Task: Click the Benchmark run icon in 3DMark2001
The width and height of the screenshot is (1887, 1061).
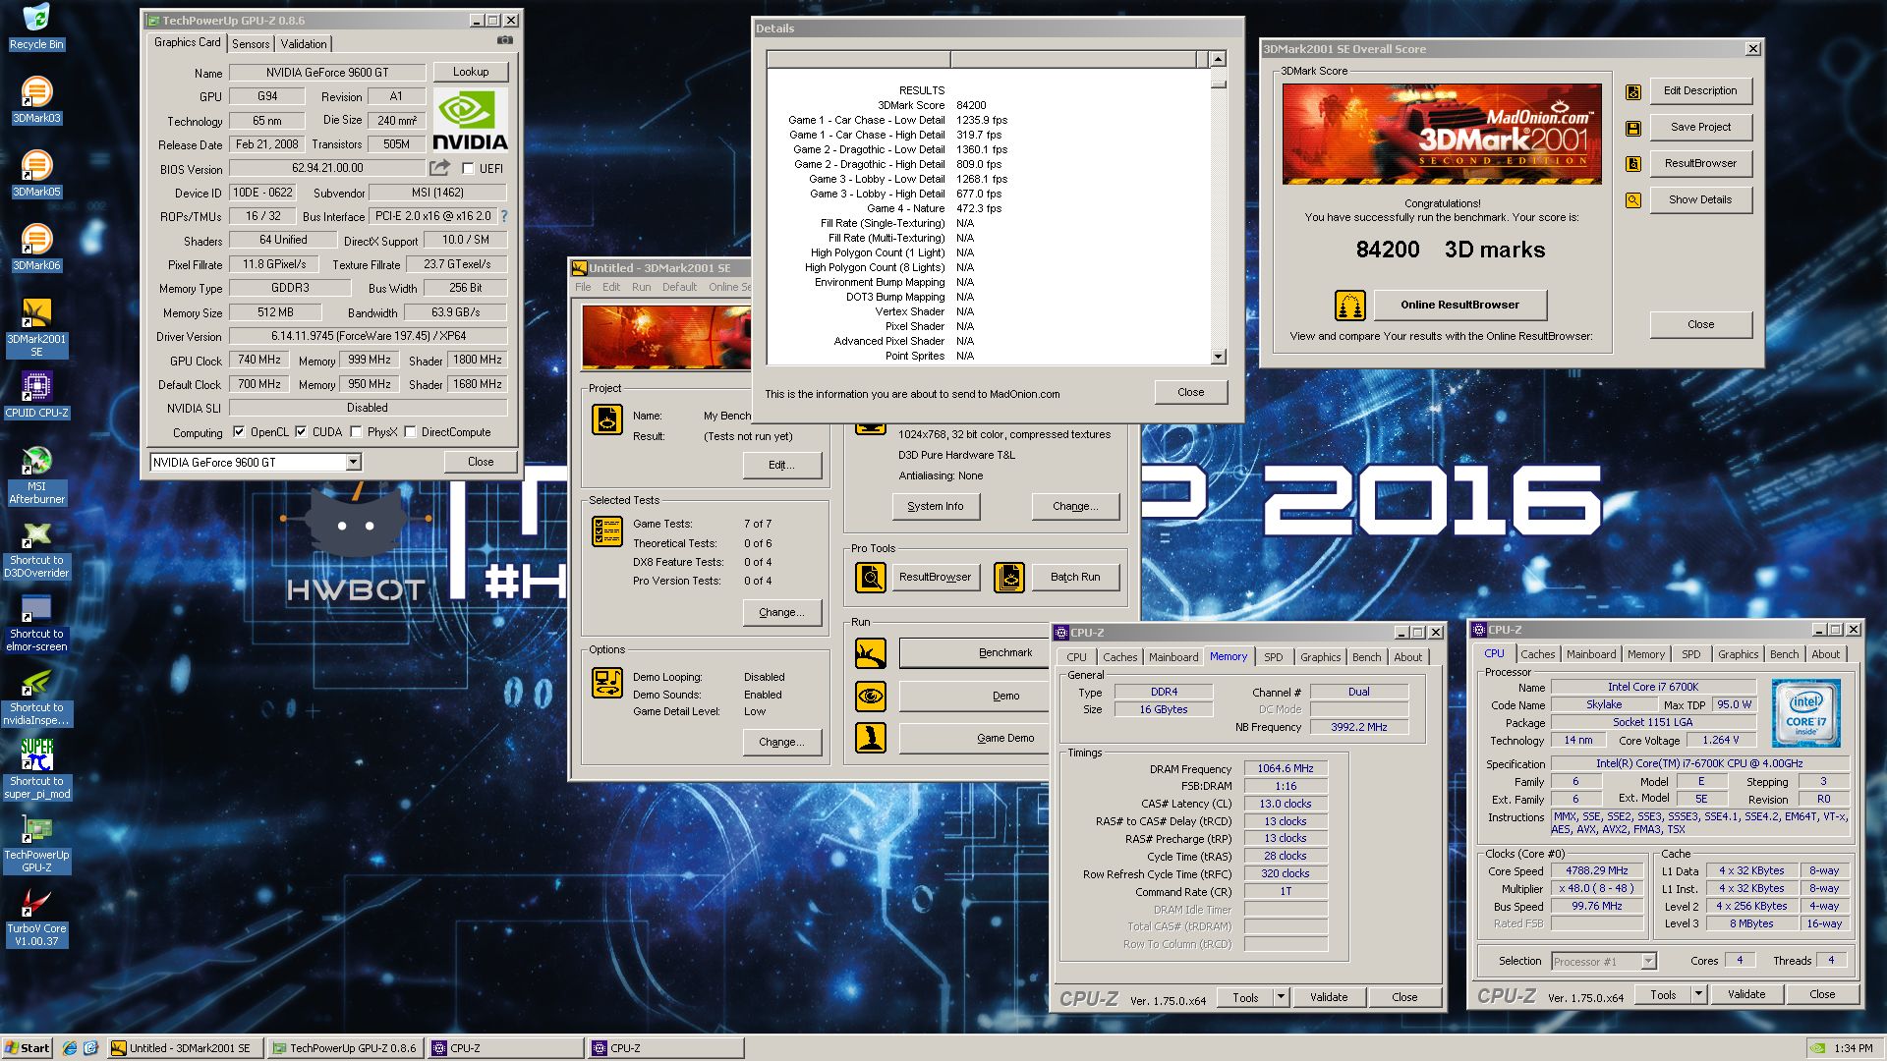Action: 870,653
